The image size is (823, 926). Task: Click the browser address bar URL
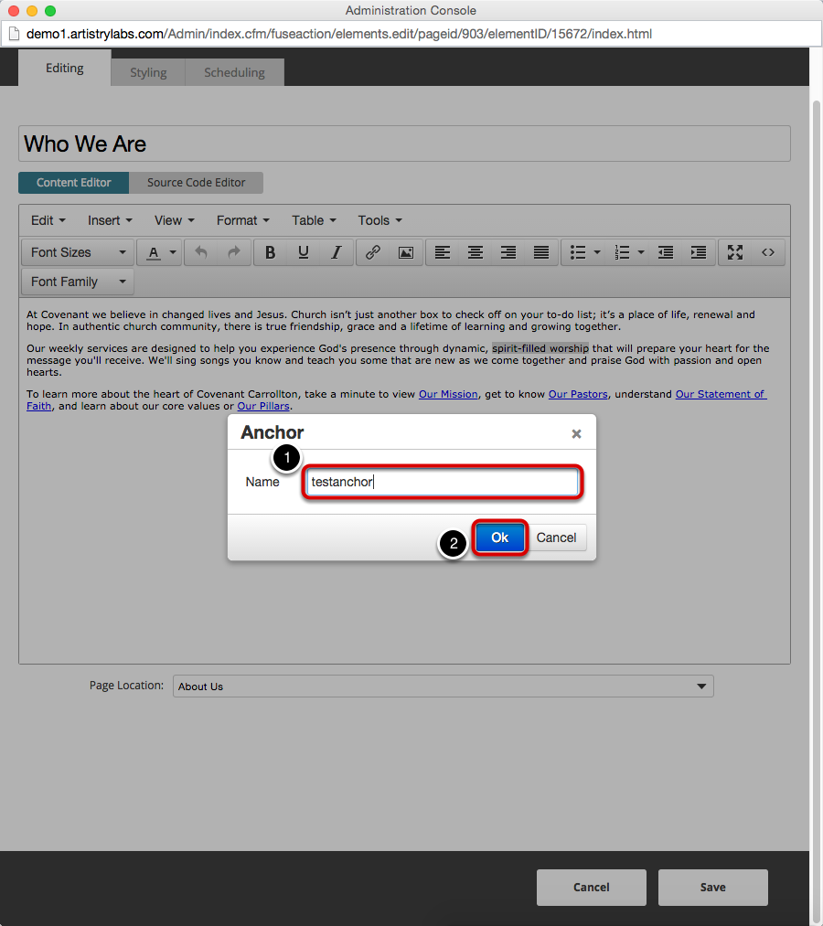[x=339, y=34]
